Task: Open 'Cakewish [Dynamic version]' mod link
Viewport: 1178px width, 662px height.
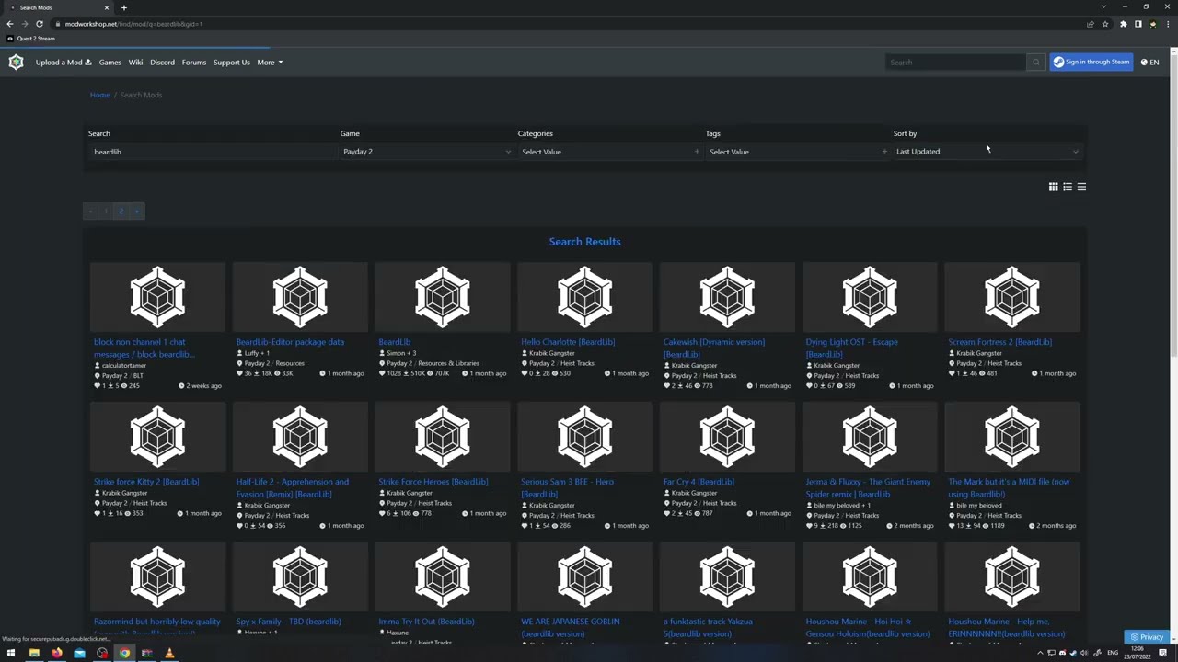Action: pos(714,348)
